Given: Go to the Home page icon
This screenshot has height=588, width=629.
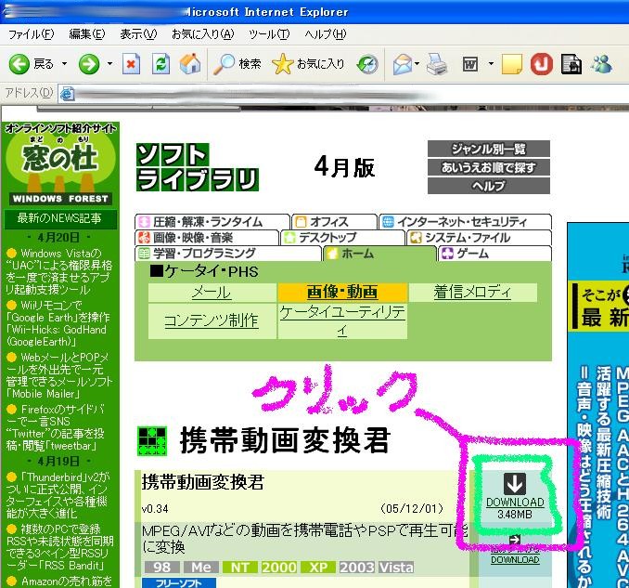Looking at the screenshot, I should (x=190, y=64).
